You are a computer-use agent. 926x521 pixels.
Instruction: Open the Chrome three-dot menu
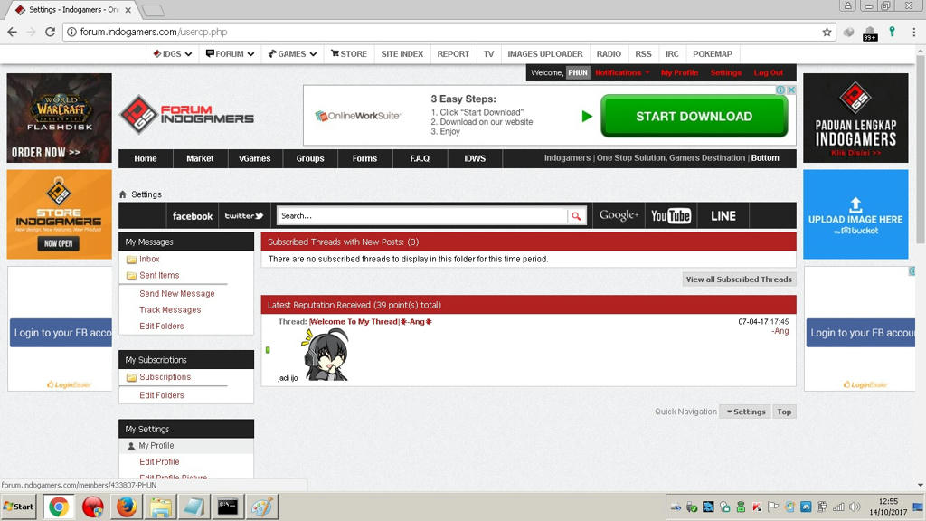tap(913, 32)
